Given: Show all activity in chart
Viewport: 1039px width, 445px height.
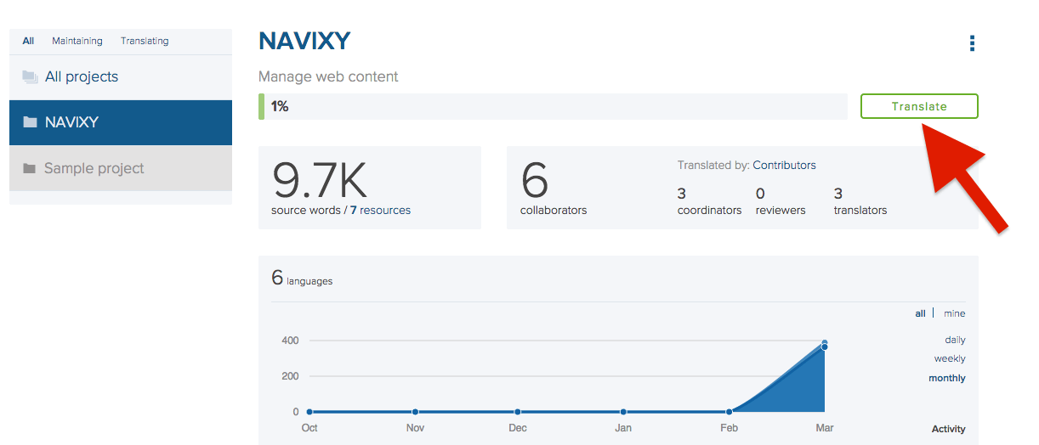Looking at the screenshot, I should tap(920, 313).
